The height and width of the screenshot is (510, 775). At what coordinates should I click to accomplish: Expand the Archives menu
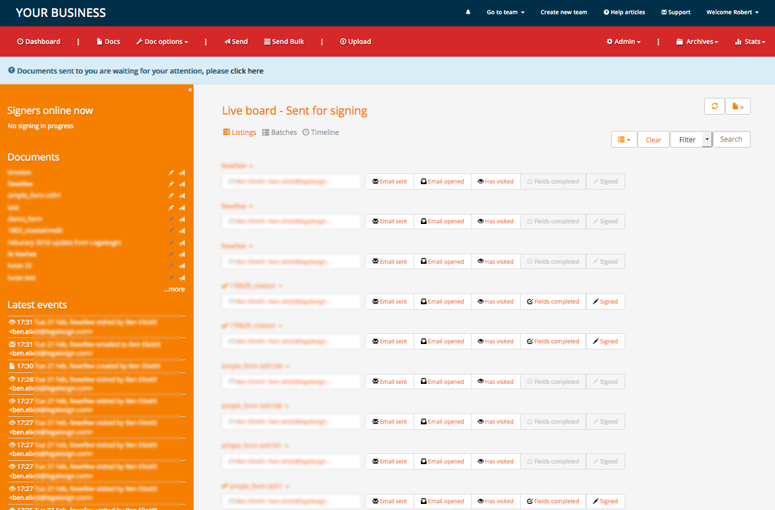click(x=697, y=42)
